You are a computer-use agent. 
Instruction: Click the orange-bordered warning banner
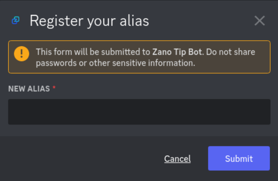coord(139,57)
